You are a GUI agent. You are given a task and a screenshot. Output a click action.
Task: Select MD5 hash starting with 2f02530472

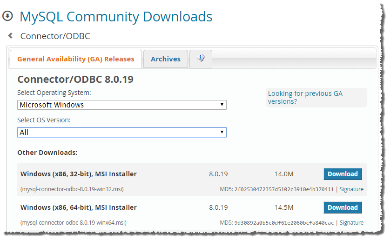[x=284, y=189]
